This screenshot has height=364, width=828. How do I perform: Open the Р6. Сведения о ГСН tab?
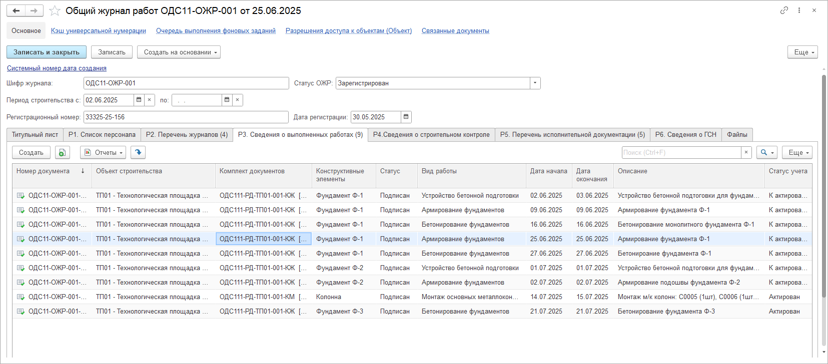coord(685,135)
